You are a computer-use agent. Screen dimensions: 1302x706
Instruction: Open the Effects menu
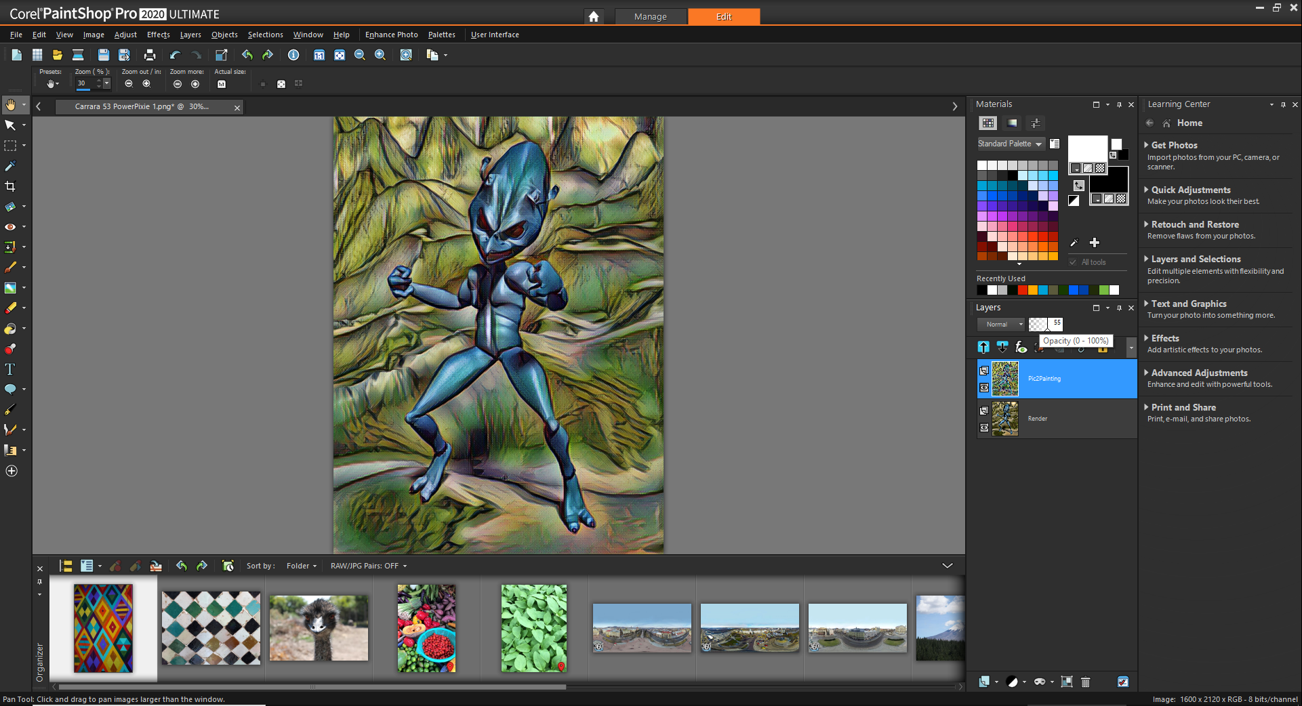click(158, 35)
